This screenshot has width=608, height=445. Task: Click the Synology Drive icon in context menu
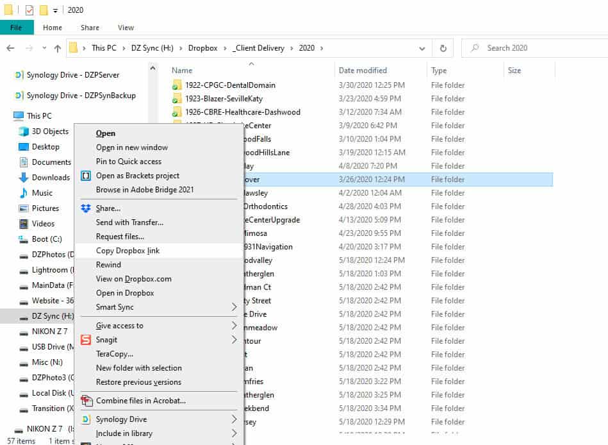coord(86,419)
